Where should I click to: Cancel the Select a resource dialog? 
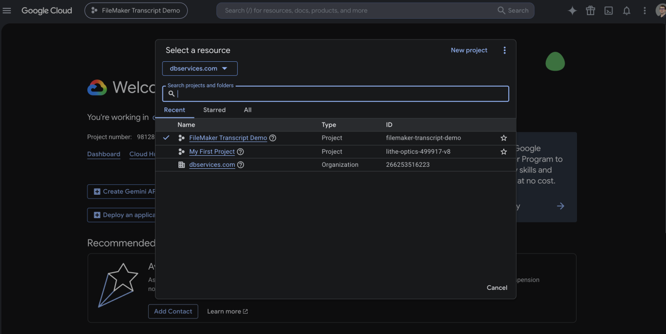coord(497,288)
